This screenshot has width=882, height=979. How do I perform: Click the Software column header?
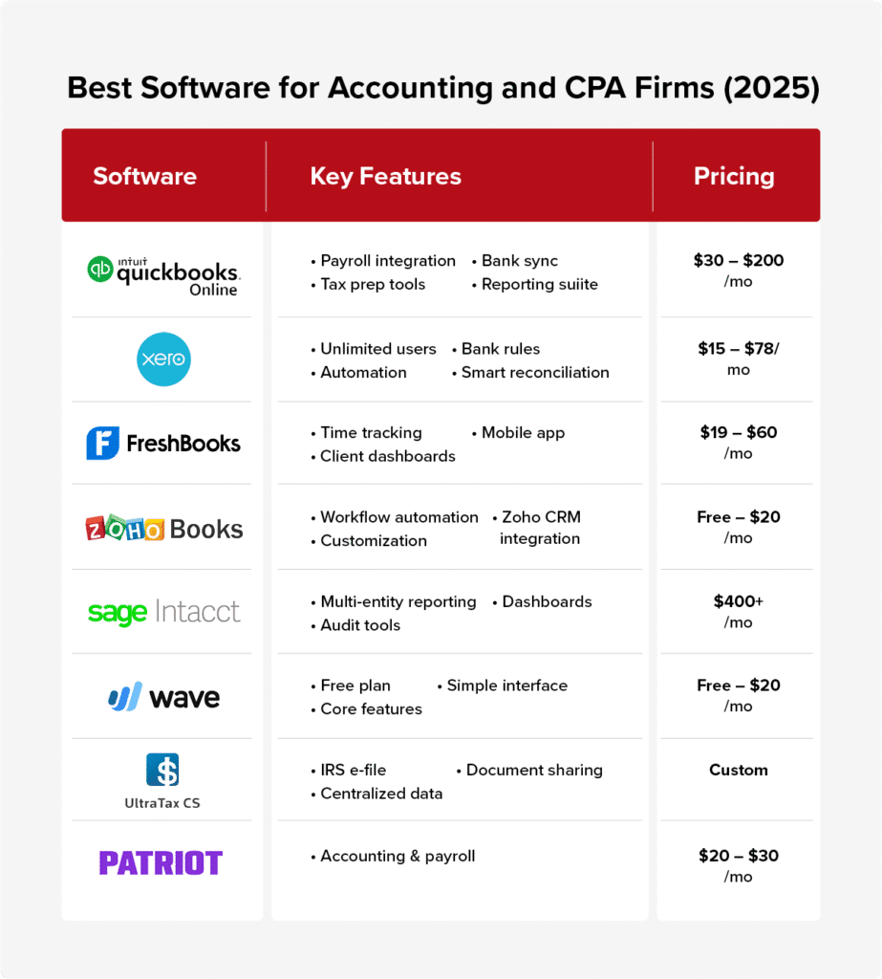tap(145, 176)
